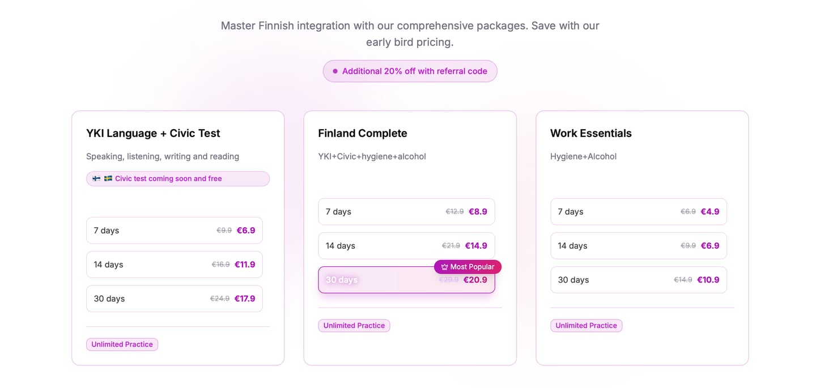
Task: Select Work Essentials 7 days plan
Action: tap(638, 212)
